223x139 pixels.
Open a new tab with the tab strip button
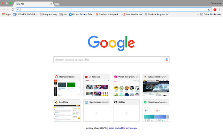(x=57, y=4)
